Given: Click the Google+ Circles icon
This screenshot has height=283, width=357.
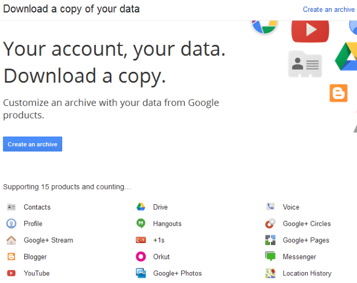Looking at the screenshot, I should pos(270,224).
